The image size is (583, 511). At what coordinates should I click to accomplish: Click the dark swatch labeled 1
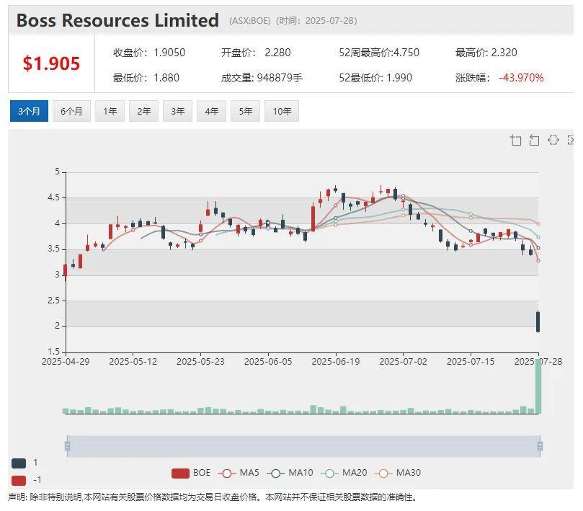(19, 463)
